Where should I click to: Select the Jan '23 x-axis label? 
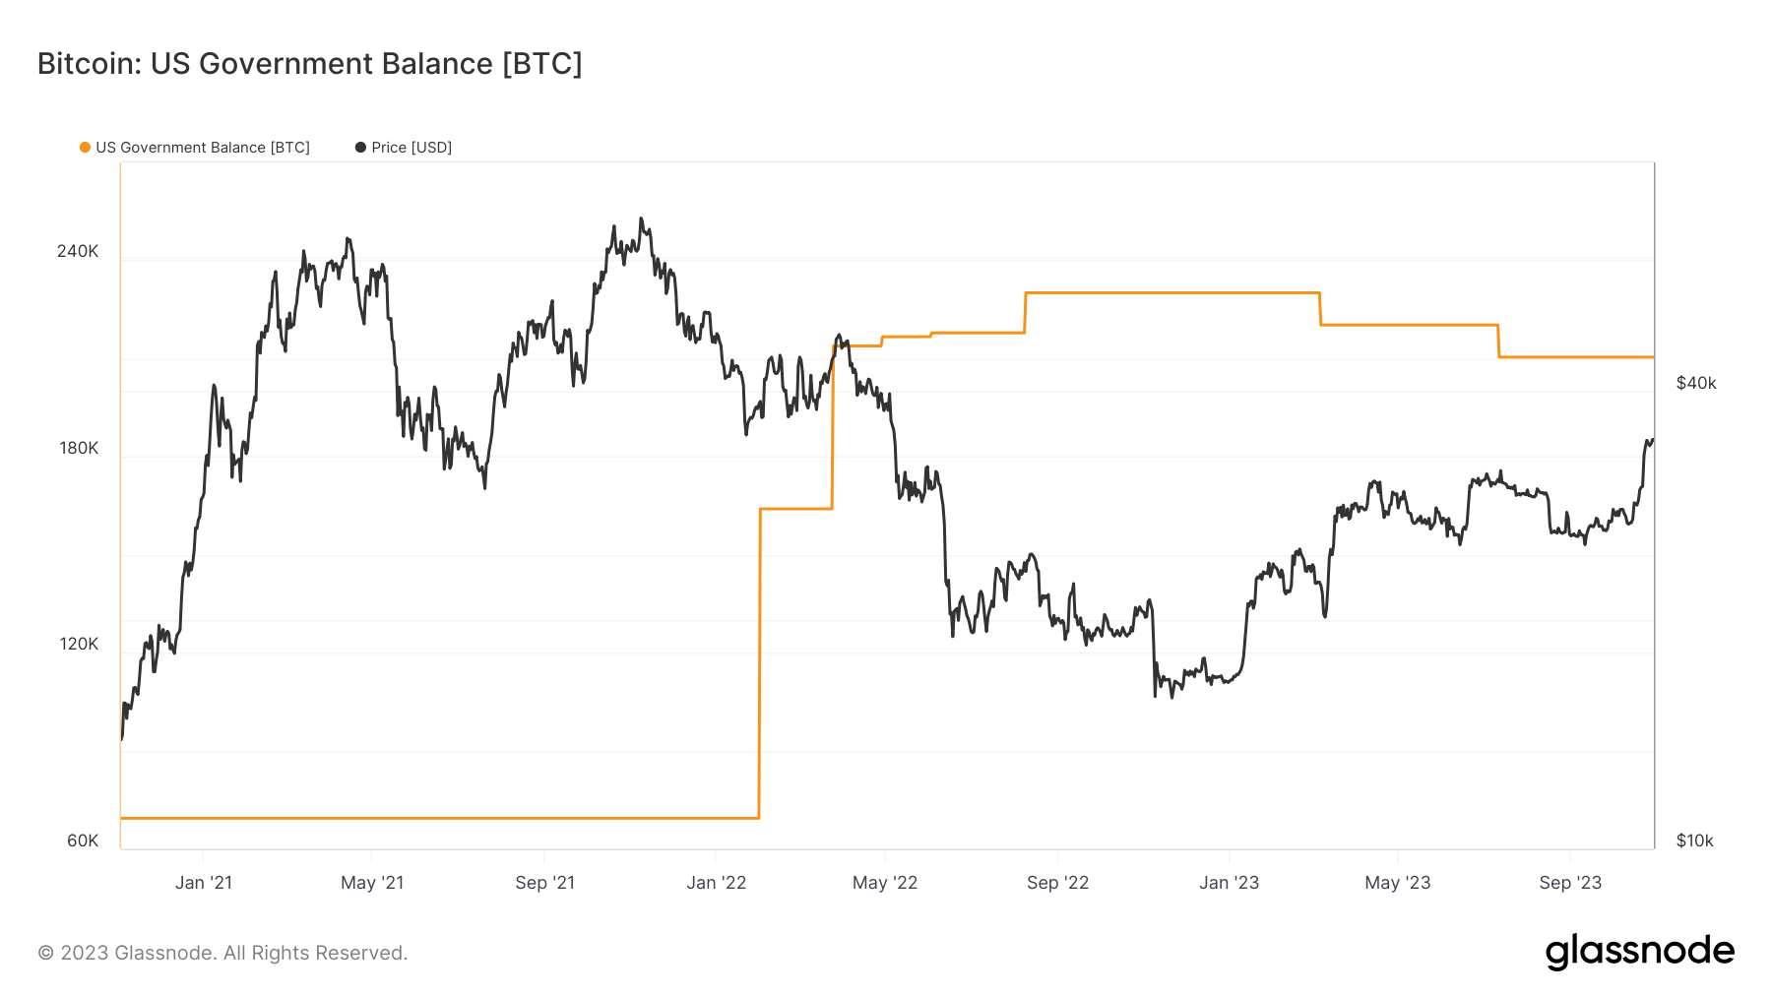tap(1229, 883)
